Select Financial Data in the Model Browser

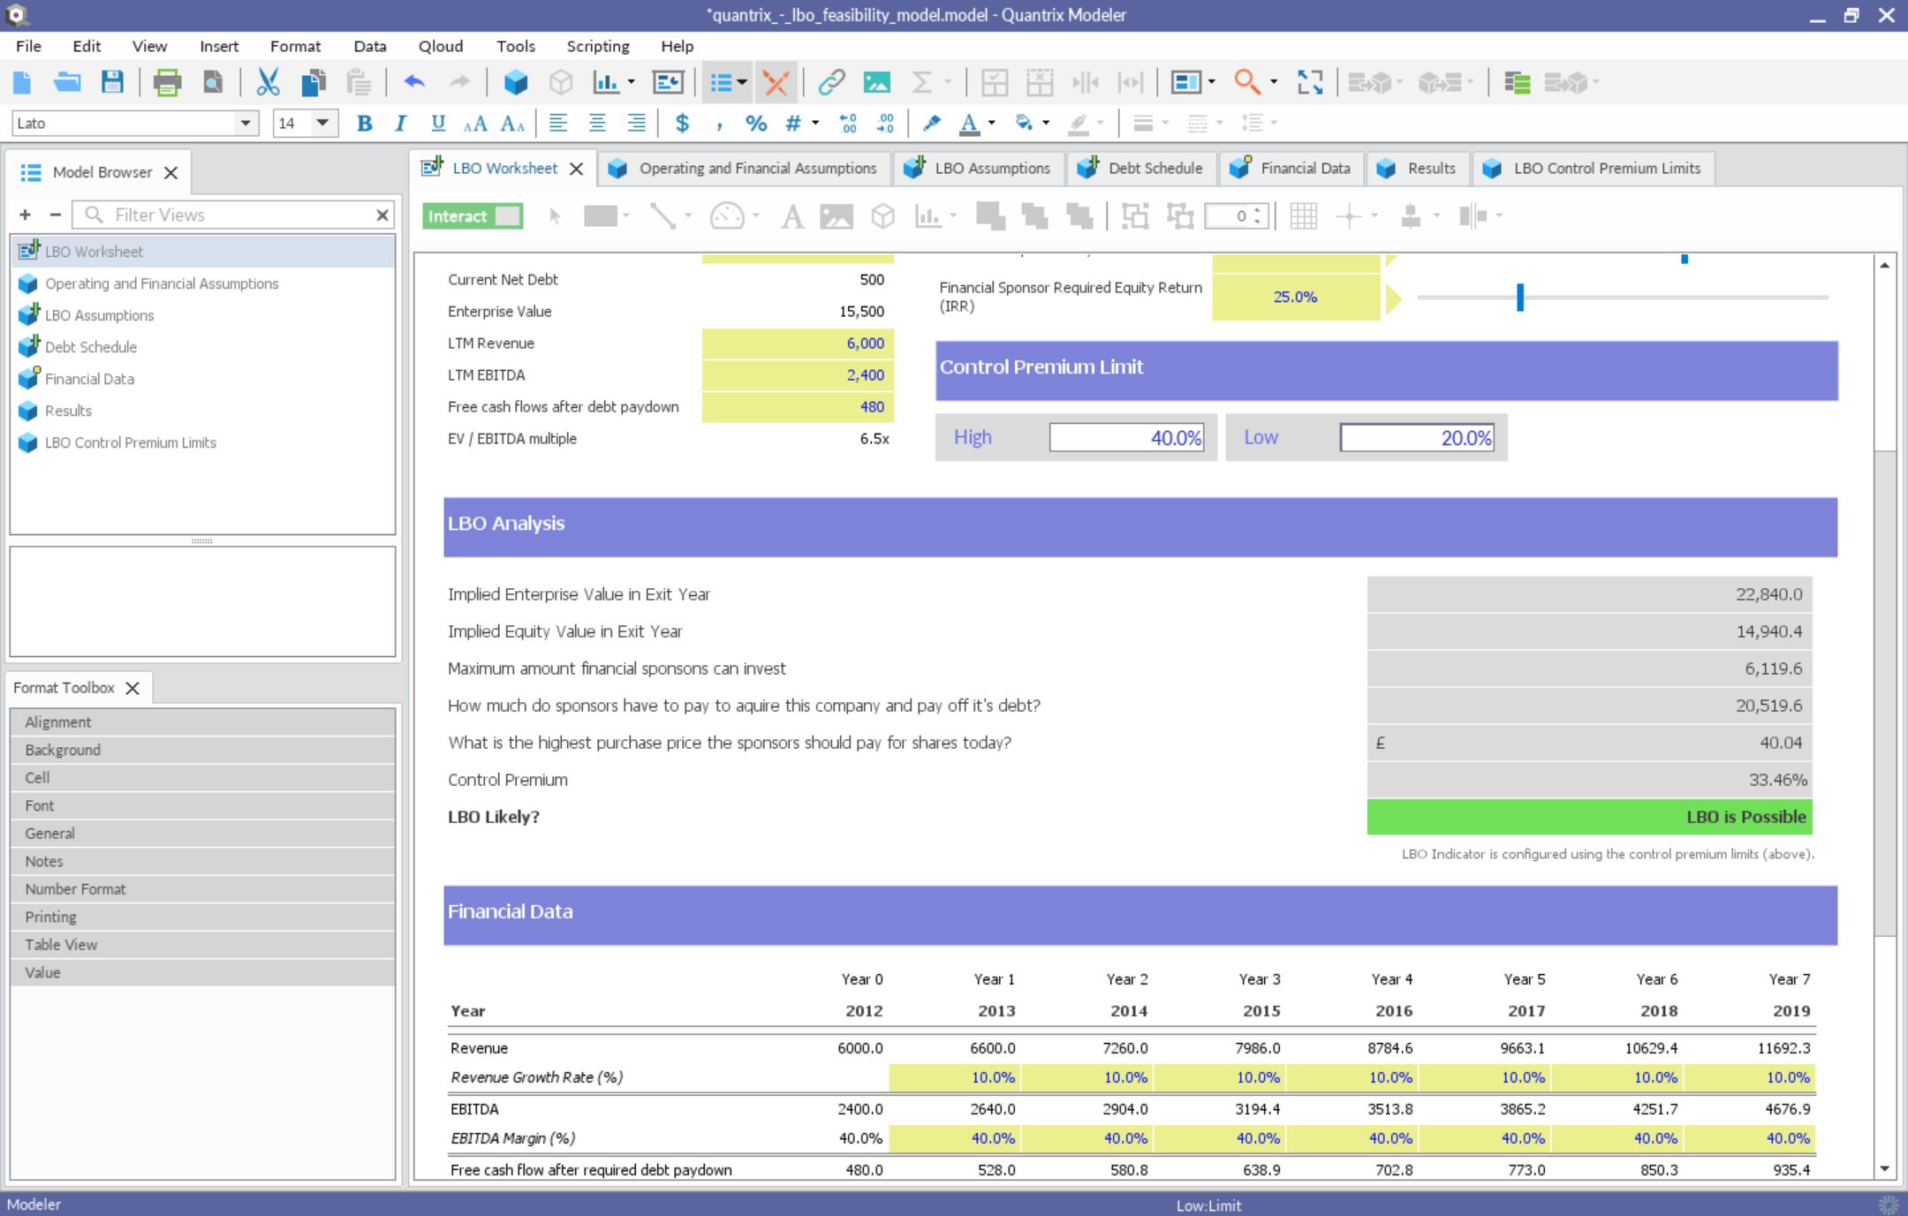tap(88, 378)
